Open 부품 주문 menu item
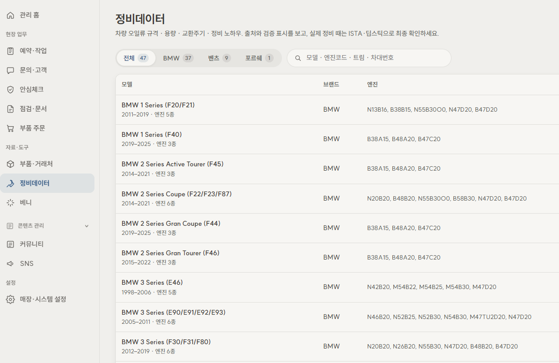The width and height of the screenshot is (559, 363). coord(32,128)
